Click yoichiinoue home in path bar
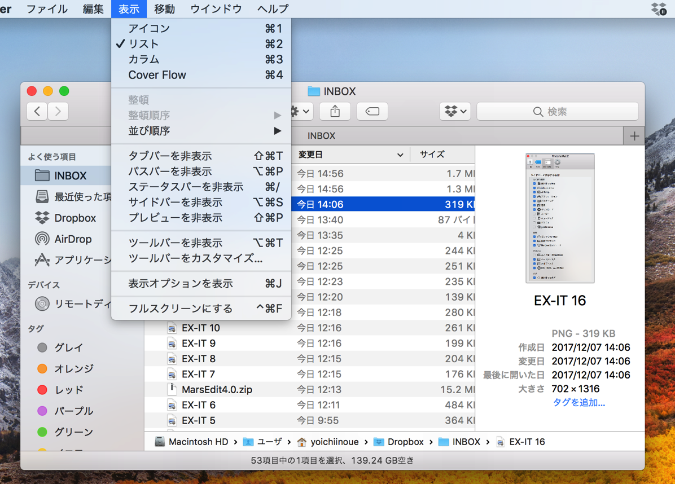This screenshot has height=484, width=675. [327, 442]
